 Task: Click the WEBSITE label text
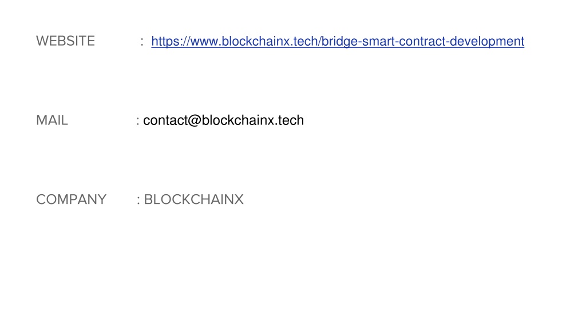click(65, 41)
